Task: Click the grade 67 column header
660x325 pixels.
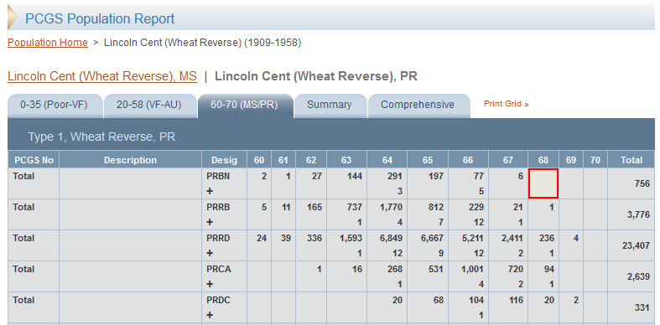Action: 508,160
